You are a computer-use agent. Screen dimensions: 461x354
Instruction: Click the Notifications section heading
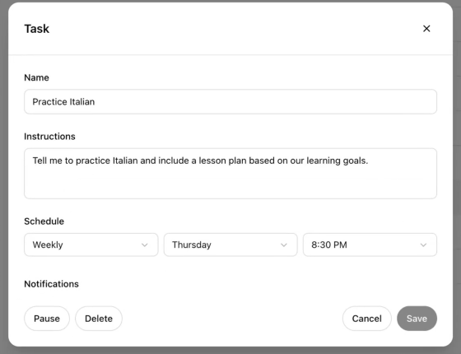(51, 284)
